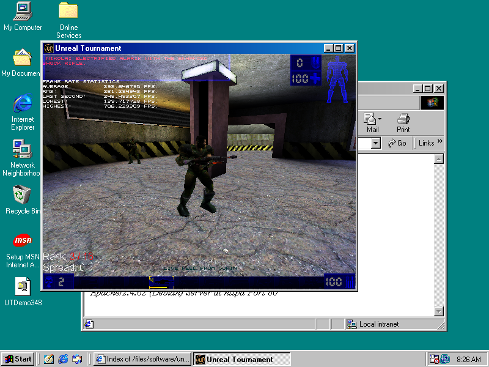Click the health 100 cross indicator
This screenshot has height=367, width=489.
[x=306, y=78]
